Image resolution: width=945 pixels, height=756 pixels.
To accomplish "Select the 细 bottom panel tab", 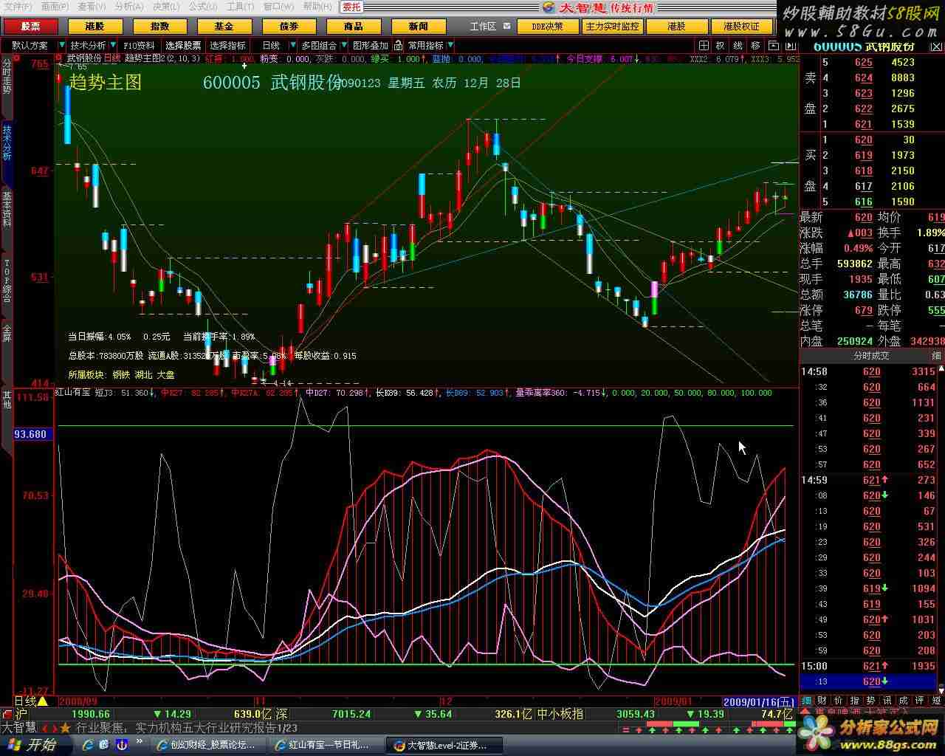I will tap(806, 700).
